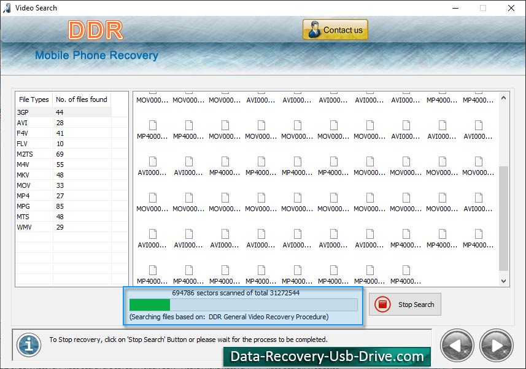The height and width of the screenshot is (369, 526).
Task: Click the count 10 for FLV files
Action: click(x=60, y=144)
